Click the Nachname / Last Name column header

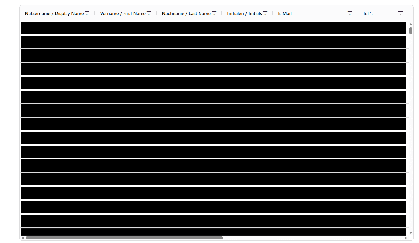pos(186,13)
